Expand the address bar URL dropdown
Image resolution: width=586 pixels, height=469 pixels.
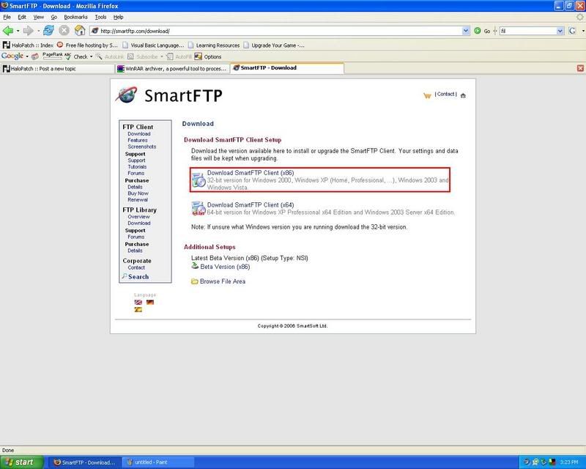point(466,31)
